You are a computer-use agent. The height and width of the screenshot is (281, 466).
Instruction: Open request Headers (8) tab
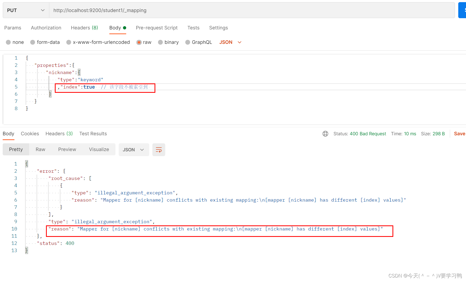84,28
